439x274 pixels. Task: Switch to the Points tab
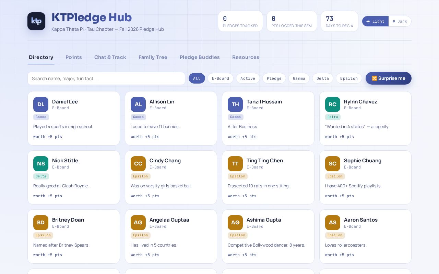[x=74, y=57]
